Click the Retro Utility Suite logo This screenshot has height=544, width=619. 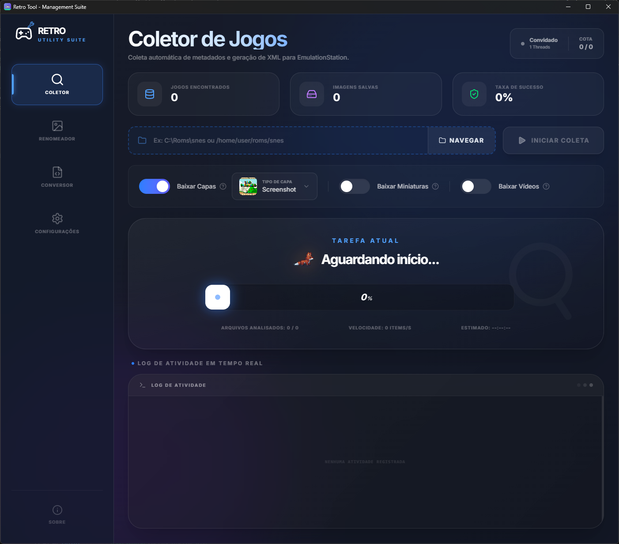[x=50, y=33]
